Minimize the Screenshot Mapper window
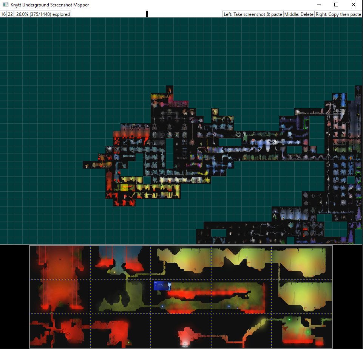 click(x=319, y=5)
